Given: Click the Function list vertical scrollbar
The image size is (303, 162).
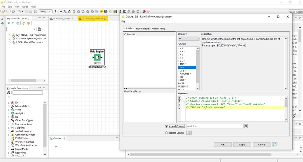Looking at the screenshot, I should point(198,68).
